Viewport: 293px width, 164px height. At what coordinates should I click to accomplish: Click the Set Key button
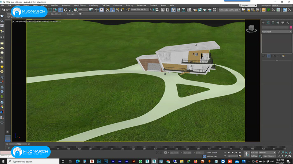(254, 156)
